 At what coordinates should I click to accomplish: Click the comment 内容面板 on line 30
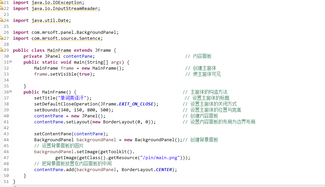[198, 56]
